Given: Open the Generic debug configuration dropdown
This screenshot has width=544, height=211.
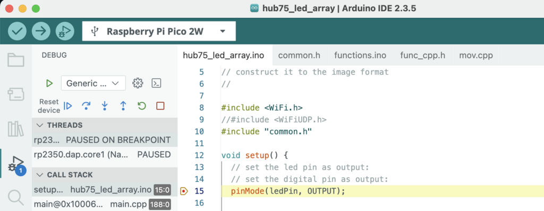Looking at the screenshot, I should click(x=93, y=83).
